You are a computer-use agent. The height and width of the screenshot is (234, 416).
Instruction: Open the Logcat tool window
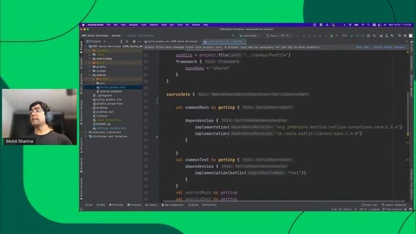151,205
